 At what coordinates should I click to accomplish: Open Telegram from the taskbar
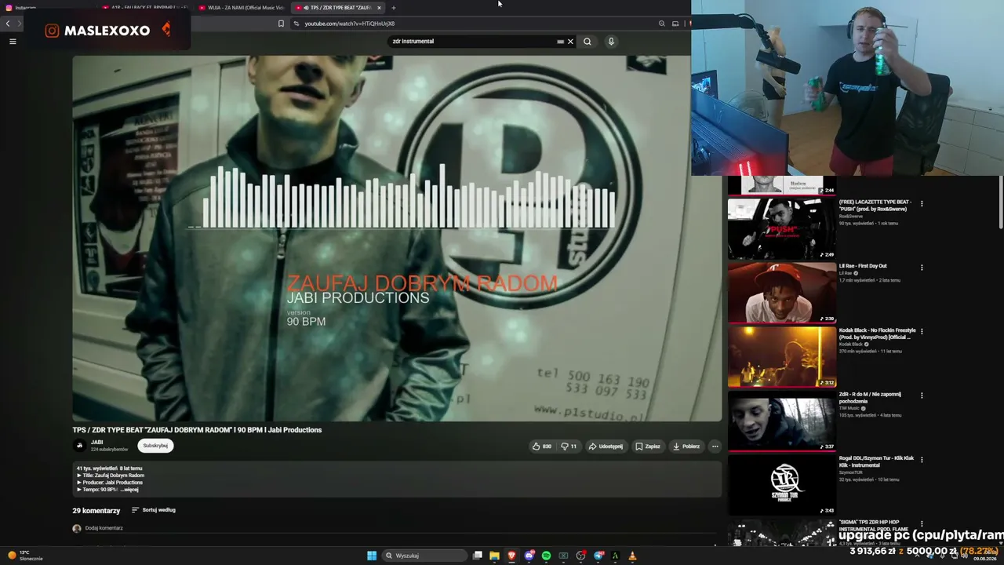598,556
